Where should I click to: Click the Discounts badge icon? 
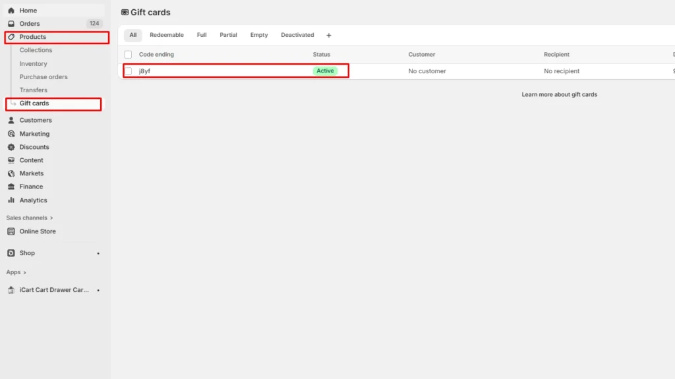pyautogui.click(x=11, y=147)
